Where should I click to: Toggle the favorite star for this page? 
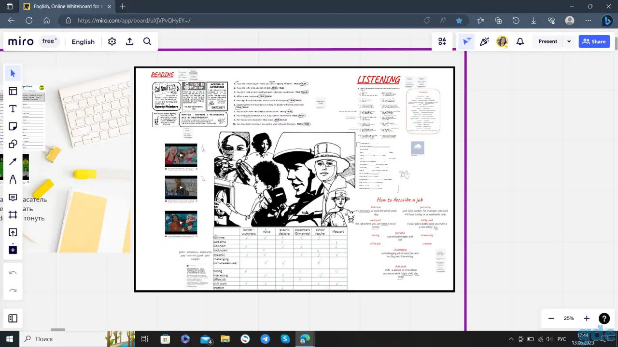459,21
